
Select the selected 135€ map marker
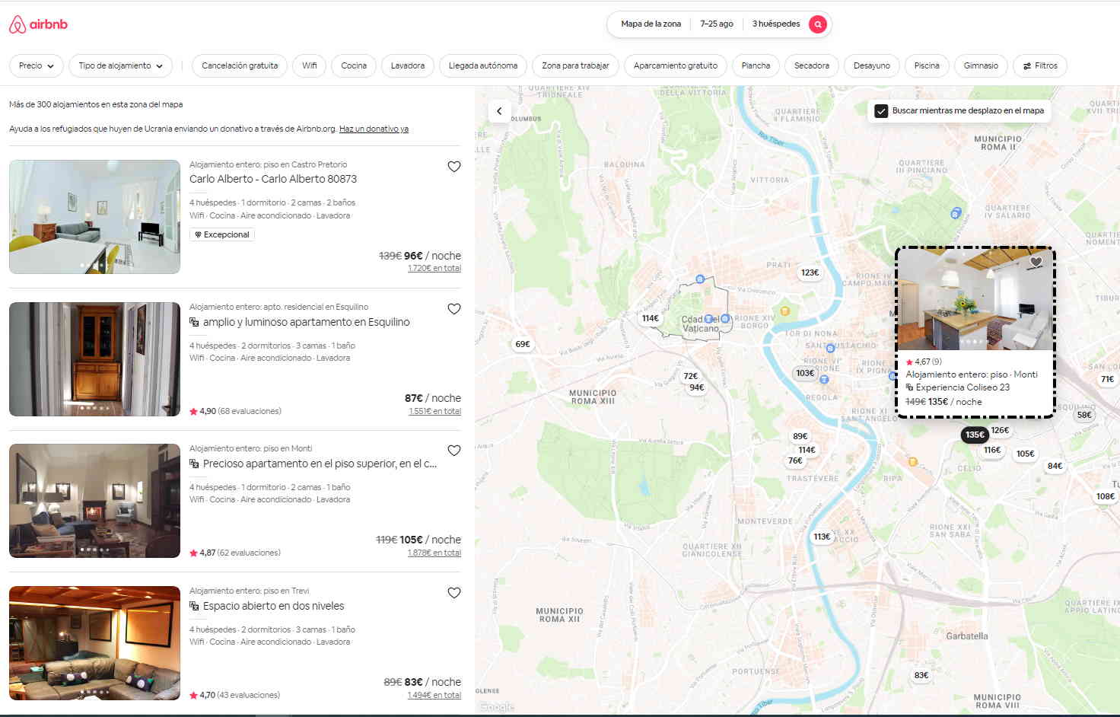975,435
